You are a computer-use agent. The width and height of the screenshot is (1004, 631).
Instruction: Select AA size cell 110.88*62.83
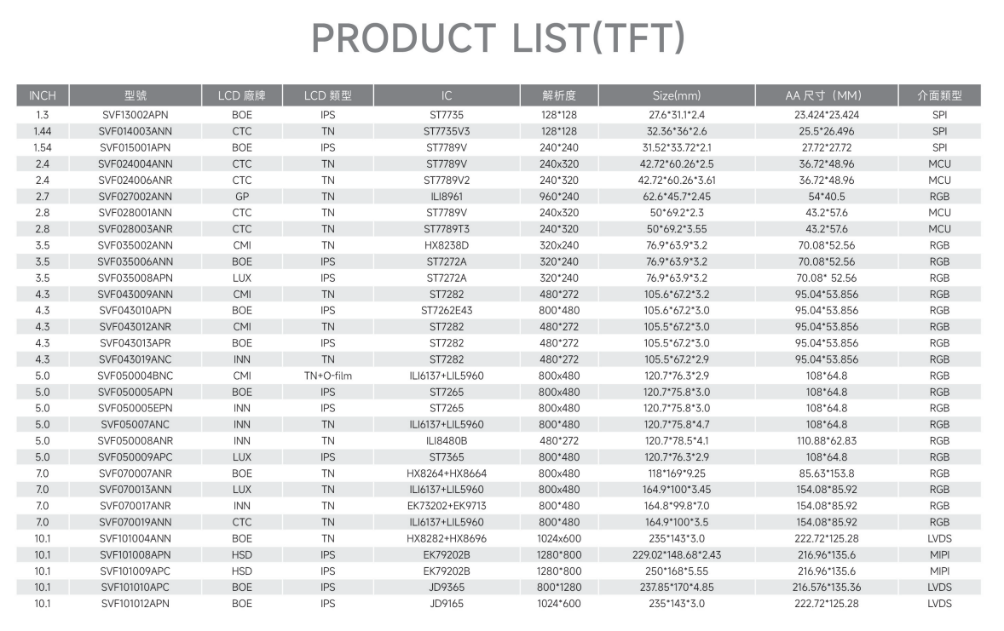click(827, 441)
